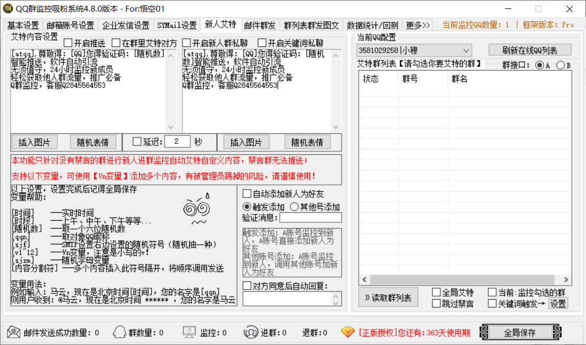Screen dimensions: 586x345
Task: Switch to SYMail设置 tab
Action: [x=177, y=25]
